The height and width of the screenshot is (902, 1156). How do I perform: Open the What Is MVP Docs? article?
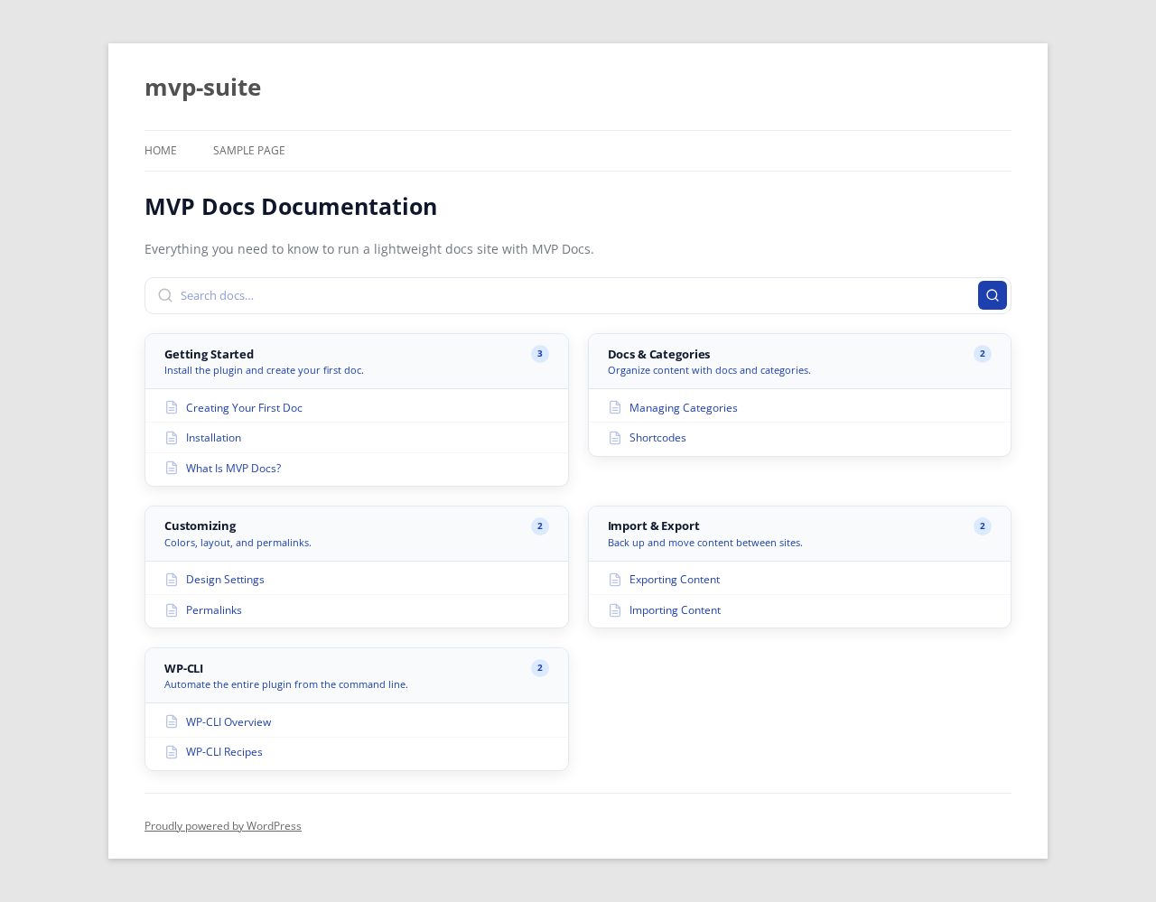coord(233,469)
